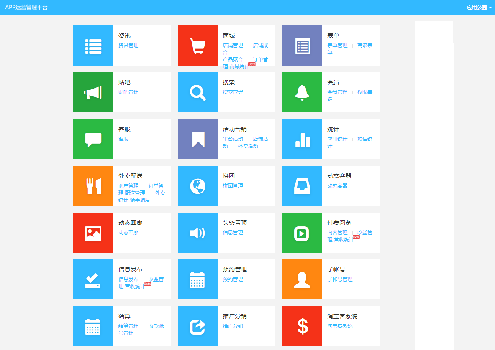
Task: Open 会员管理 link
Action: 337,92
